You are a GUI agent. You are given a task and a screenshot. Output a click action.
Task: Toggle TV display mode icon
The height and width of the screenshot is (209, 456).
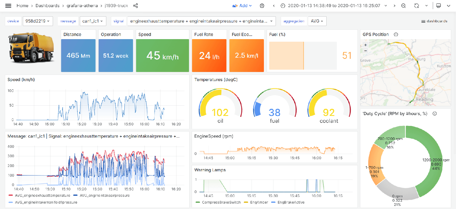pyautogui.click(x=439, y=6)
